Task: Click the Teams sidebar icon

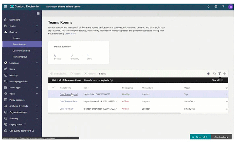Action: pos(6,26)
